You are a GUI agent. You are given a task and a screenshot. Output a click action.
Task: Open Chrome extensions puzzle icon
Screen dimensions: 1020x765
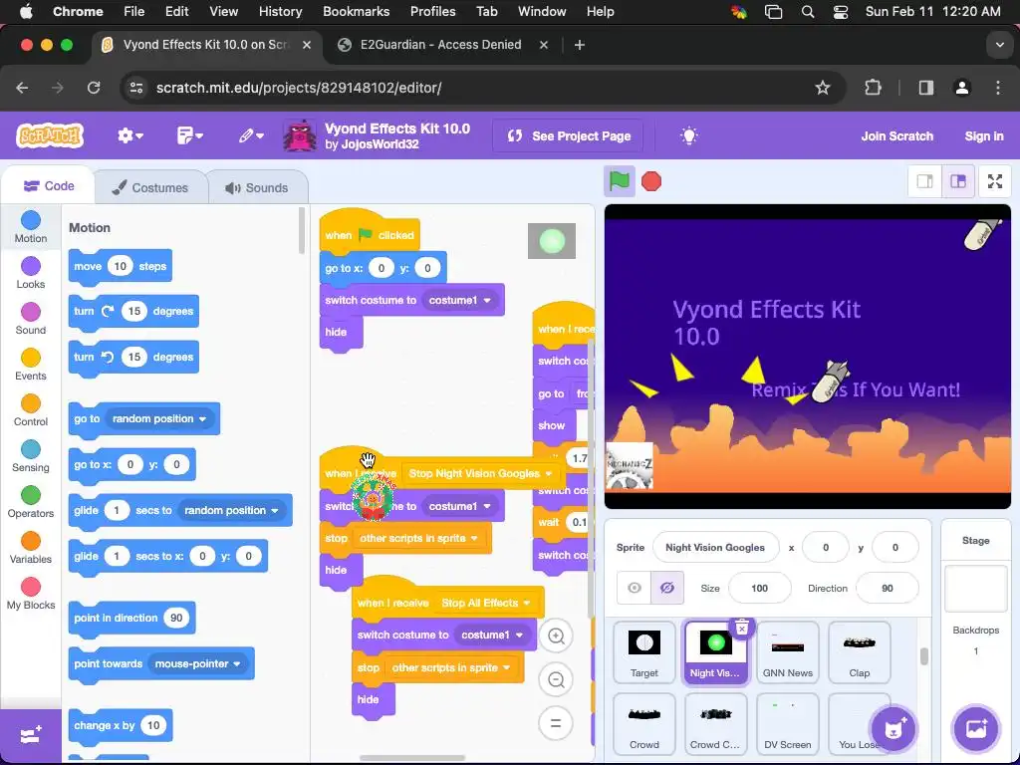tap(873, 88)
